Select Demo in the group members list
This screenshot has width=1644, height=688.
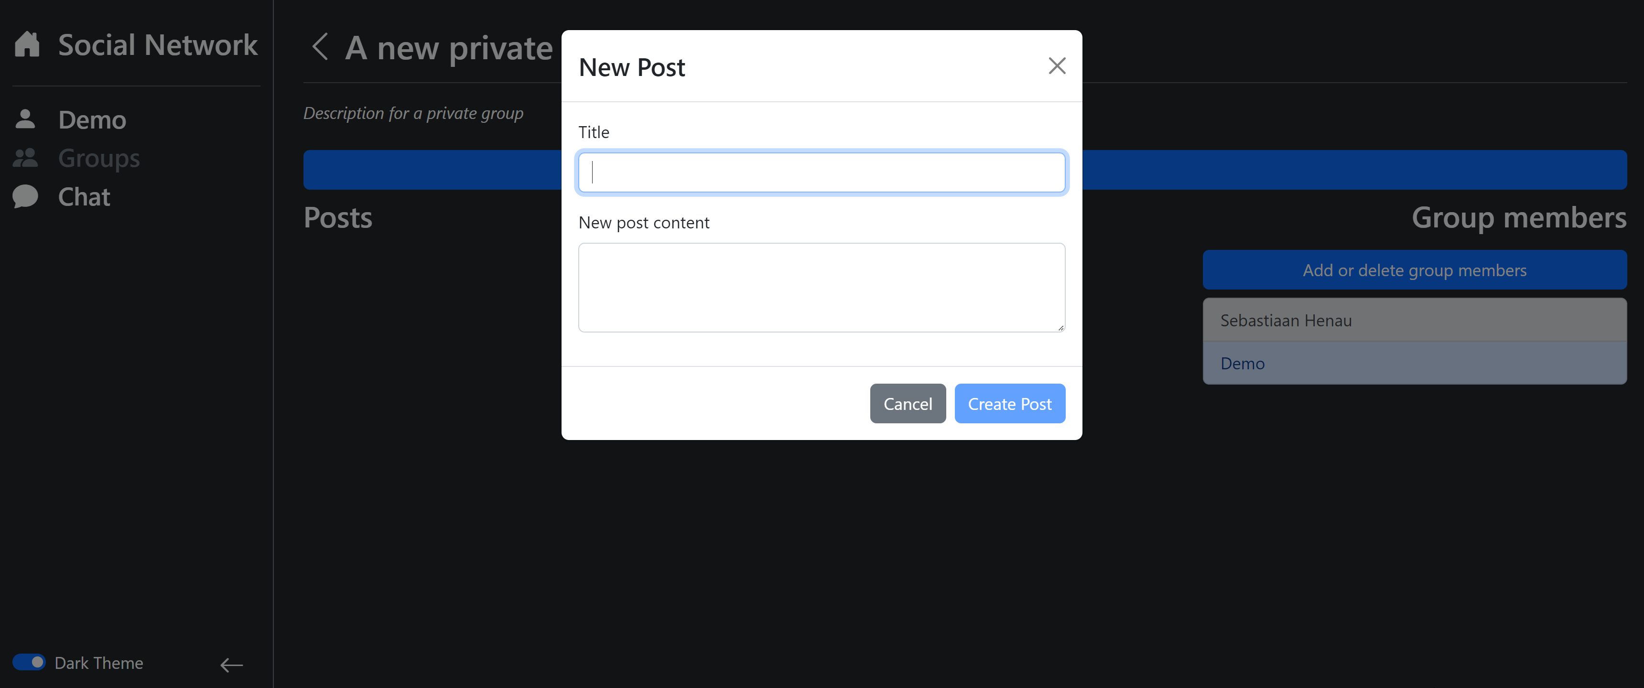pos(1414,363)
